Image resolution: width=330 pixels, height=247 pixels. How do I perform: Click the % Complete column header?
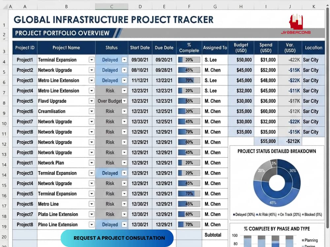click(x=189, y=48)
